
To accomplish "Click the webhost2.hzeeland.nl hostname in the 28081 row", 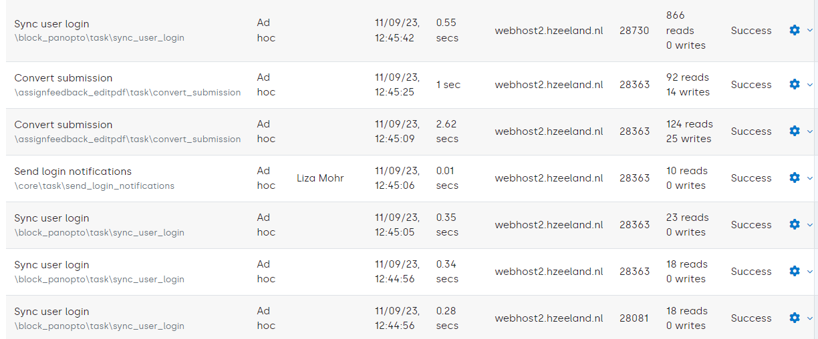I will click(x=549, y=318).
